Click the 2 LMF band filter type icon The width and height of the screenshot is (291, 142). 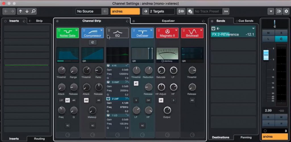(127, 99)
